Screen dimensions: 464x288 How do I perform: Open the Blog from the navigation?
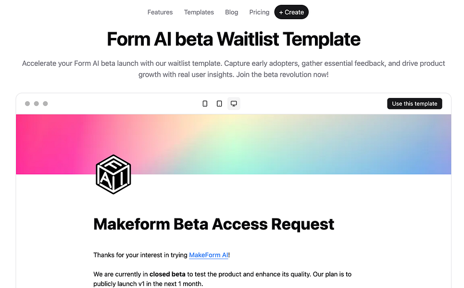[x=231, y=12]
